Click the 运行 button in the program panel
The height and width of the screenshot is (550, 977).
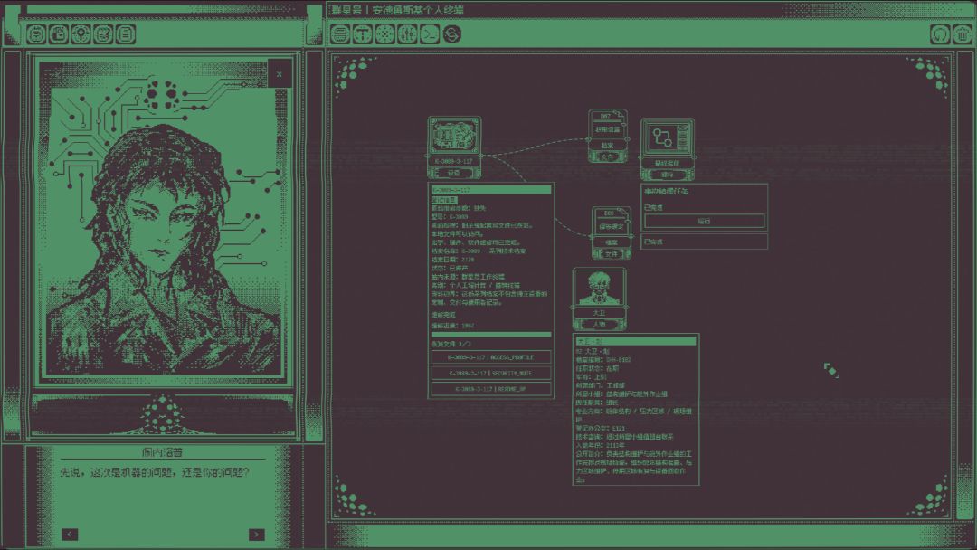pyautogui.click(x=704, y=221)
